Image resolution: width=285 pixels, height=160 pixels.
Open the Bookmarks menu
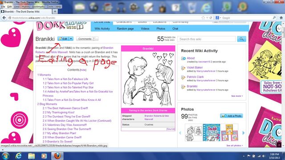tap(38, 7)
